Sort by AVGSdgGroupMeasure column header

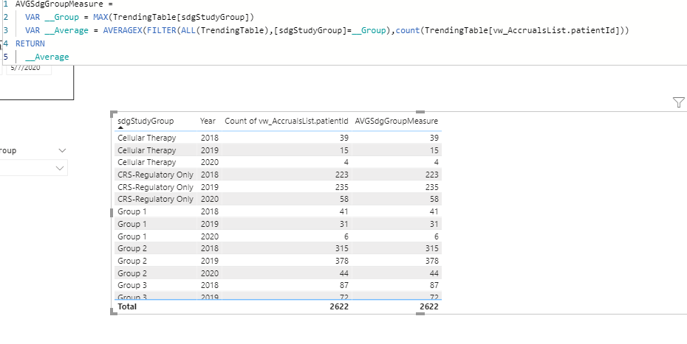click(x=396, y=121)
